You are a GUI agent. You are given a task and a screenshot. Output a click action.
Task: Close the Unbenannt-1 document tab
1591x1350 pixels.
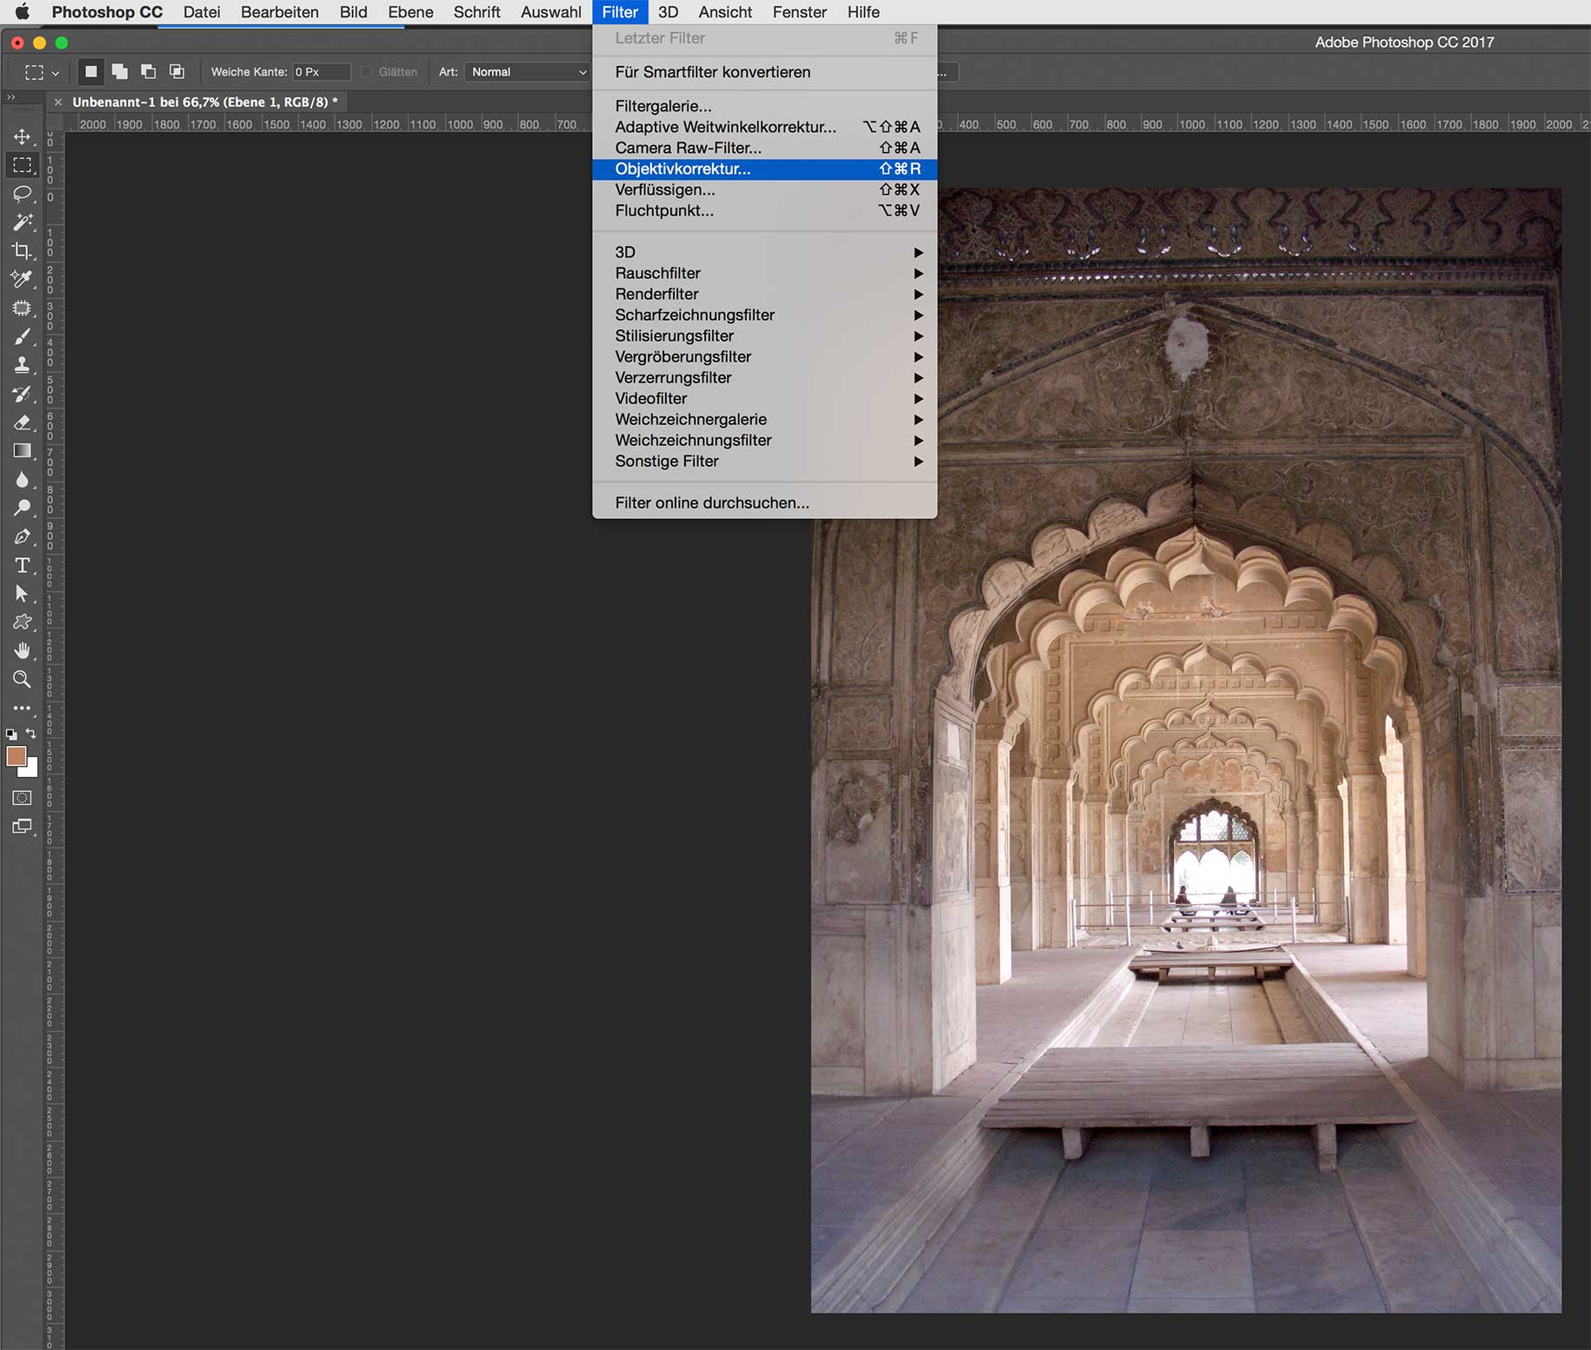[x=58, y=103]
